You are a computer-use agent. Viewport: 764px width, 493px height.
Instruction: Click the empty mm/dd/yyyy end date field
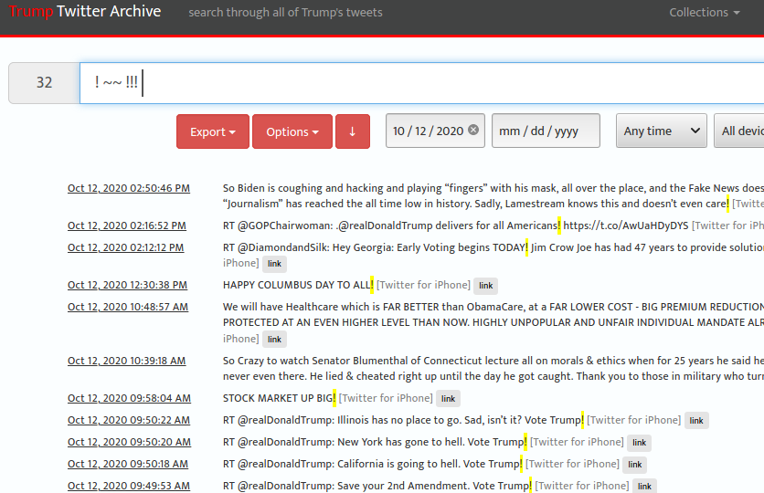(x=546, y=131)
